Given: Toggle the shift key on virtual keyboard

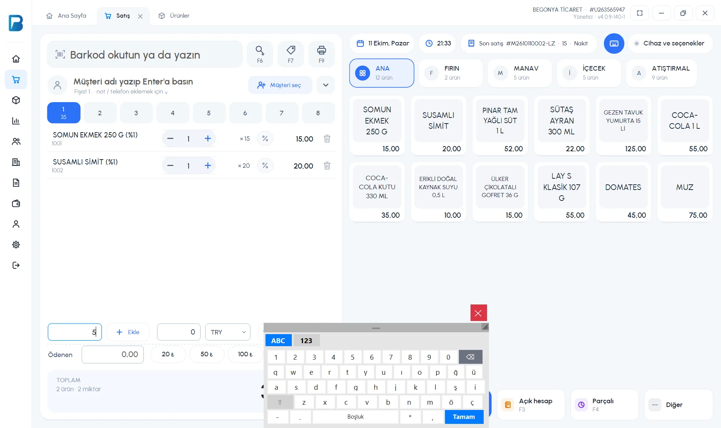Looking at the screenshot, I should coord(280,402).
